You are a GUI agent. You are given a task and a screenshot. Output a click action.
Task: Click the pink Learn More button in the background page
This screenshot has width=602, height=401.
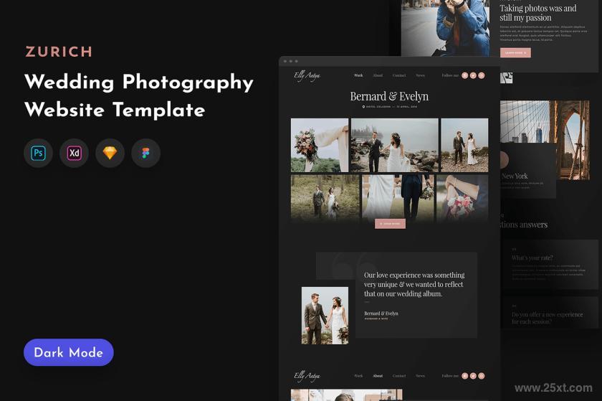[515, 52]
